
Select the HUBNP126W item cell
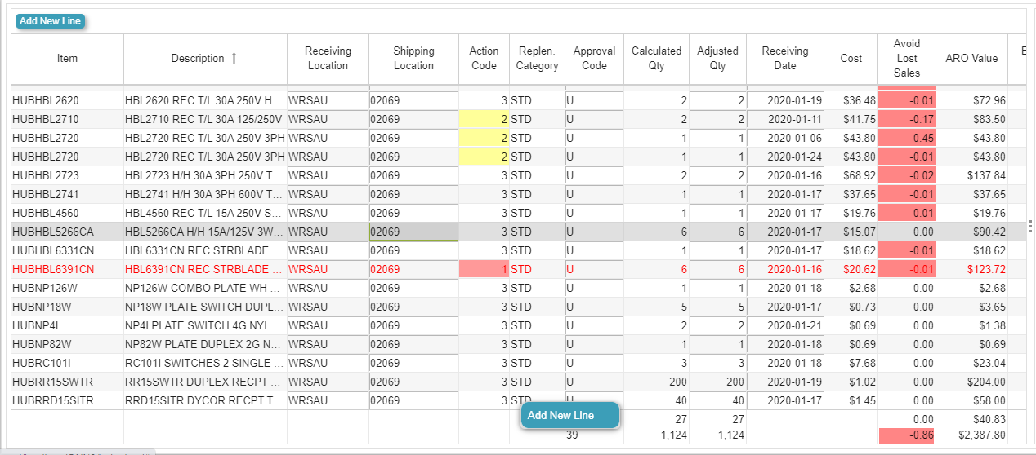pos(67,289)
